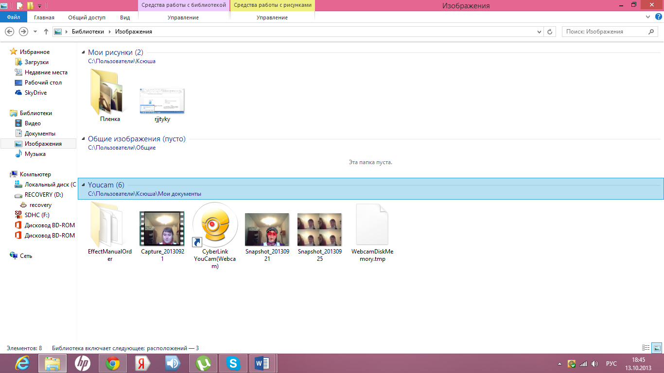
Task: Click the РУС language indicator
Action: point(612,363)
